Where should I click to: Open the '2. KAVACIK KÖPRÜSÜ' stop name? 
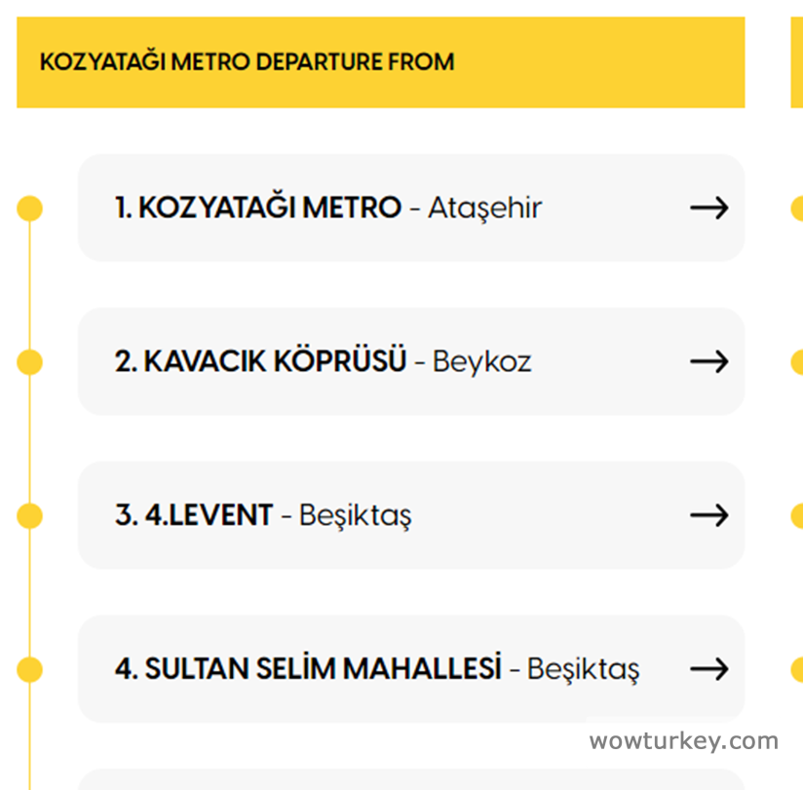pyautogui.click(x=260, y=361)
